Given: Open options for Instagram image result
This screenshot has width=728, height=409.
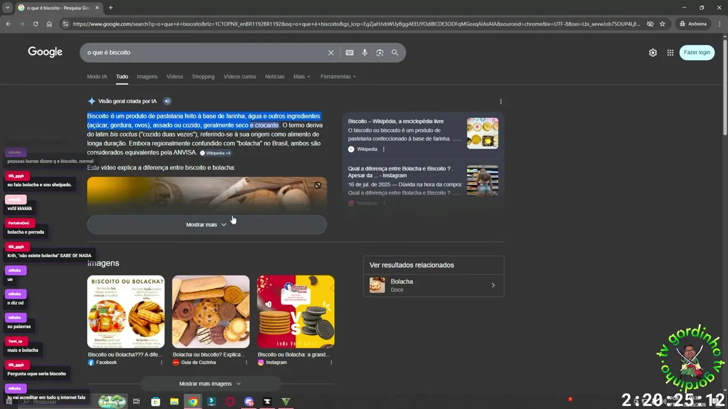Looking at the screenshot, I should [331, 362].
